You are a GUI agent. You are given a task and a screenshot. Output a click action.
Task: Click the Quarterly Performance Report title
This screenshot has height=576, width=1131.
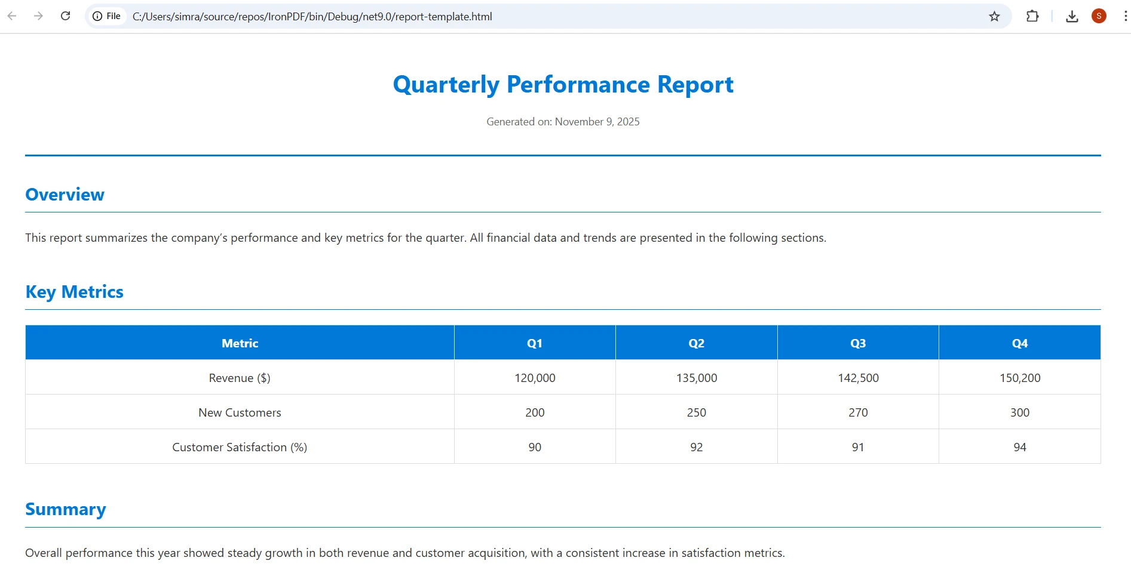click(x=563, y=85)
